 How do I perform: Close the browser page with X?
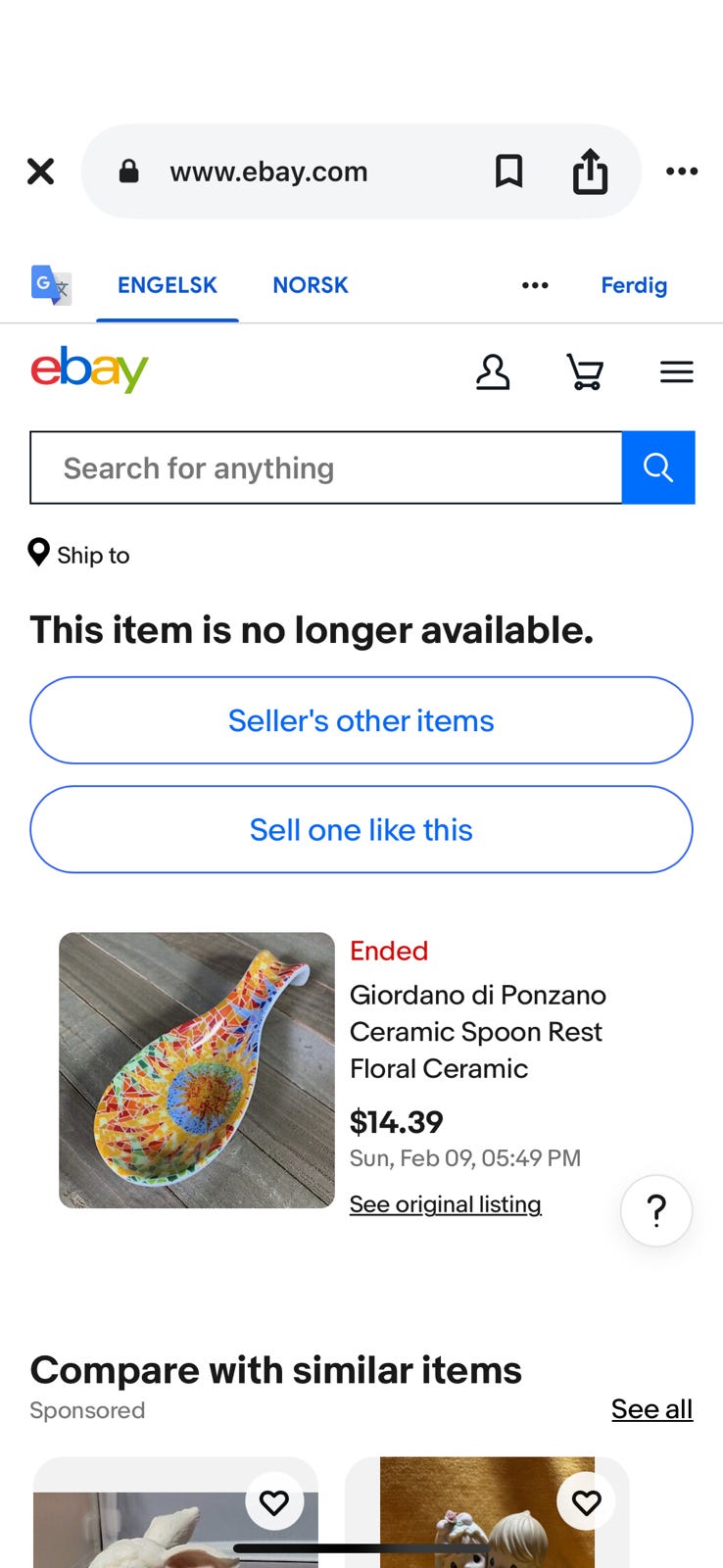40,171
